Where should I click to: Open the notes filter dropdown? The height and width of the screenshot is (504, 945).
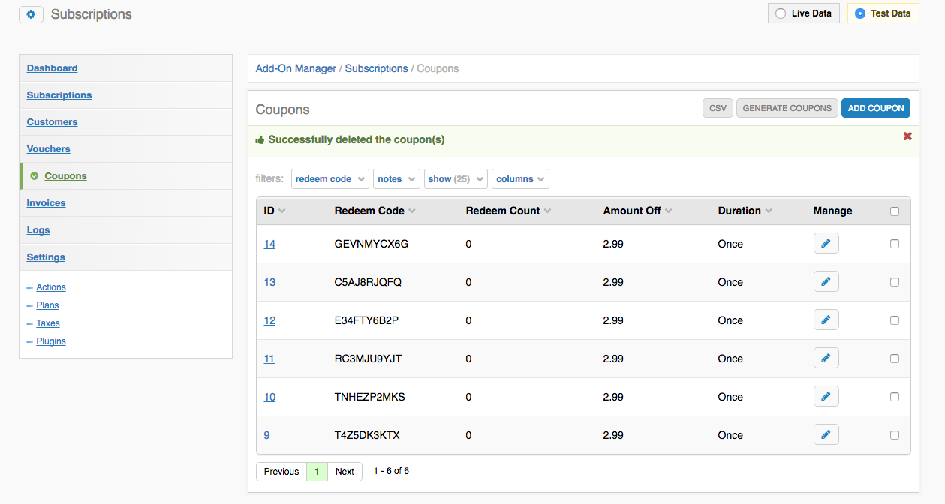click(396, 179)
